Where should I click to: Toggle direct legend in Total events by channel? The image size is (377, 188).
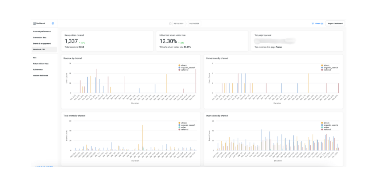pos(183,123)
